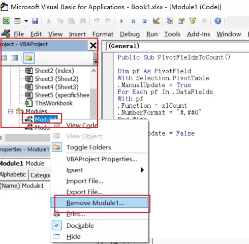Open the (General) object combo box
The image size is (249, 244).
[177, 46]
